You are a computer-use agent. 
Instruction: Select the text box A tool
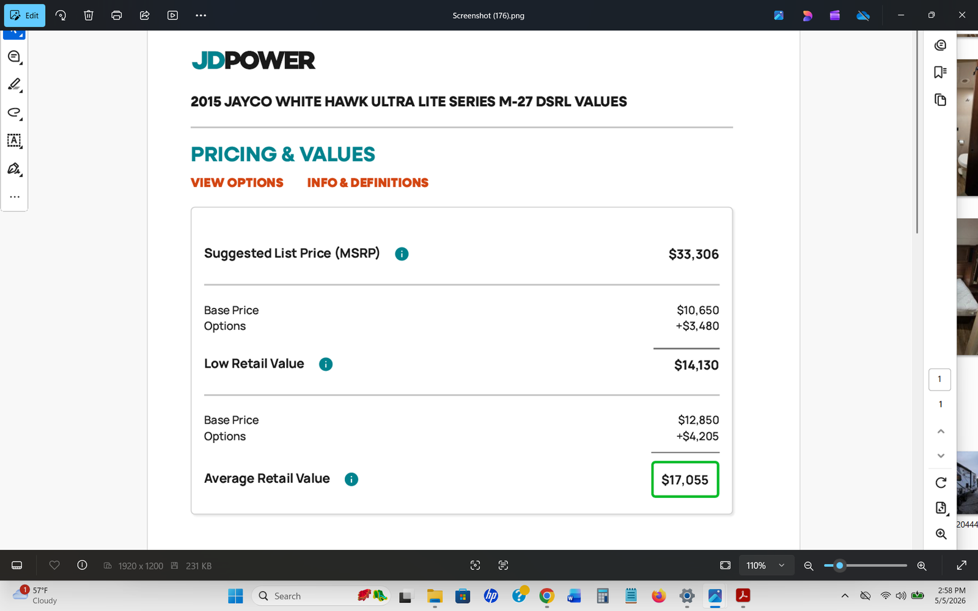pyautogui.click(x=14, y=141)
